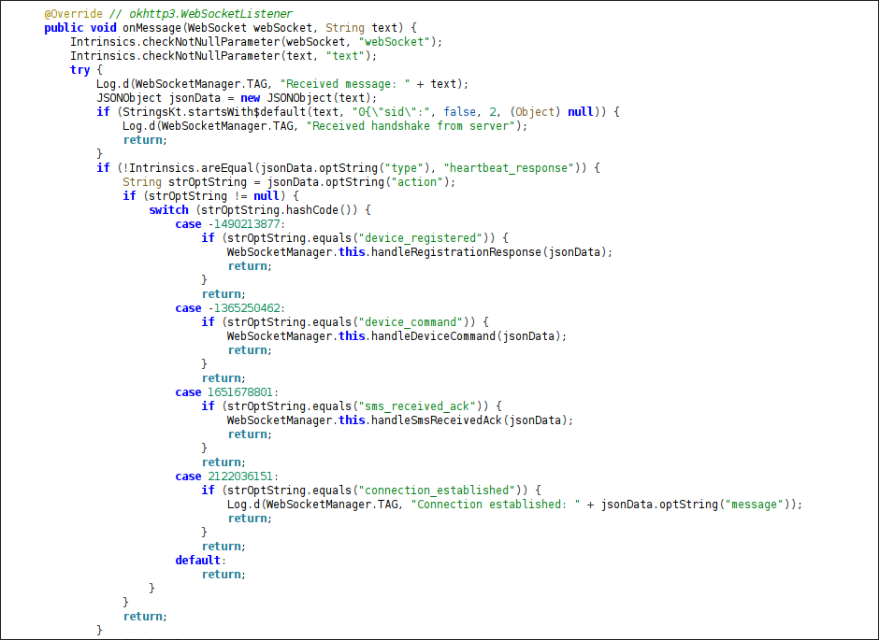Click the try keyword
This screenshot has width=879, height=640.
[79, 70]
